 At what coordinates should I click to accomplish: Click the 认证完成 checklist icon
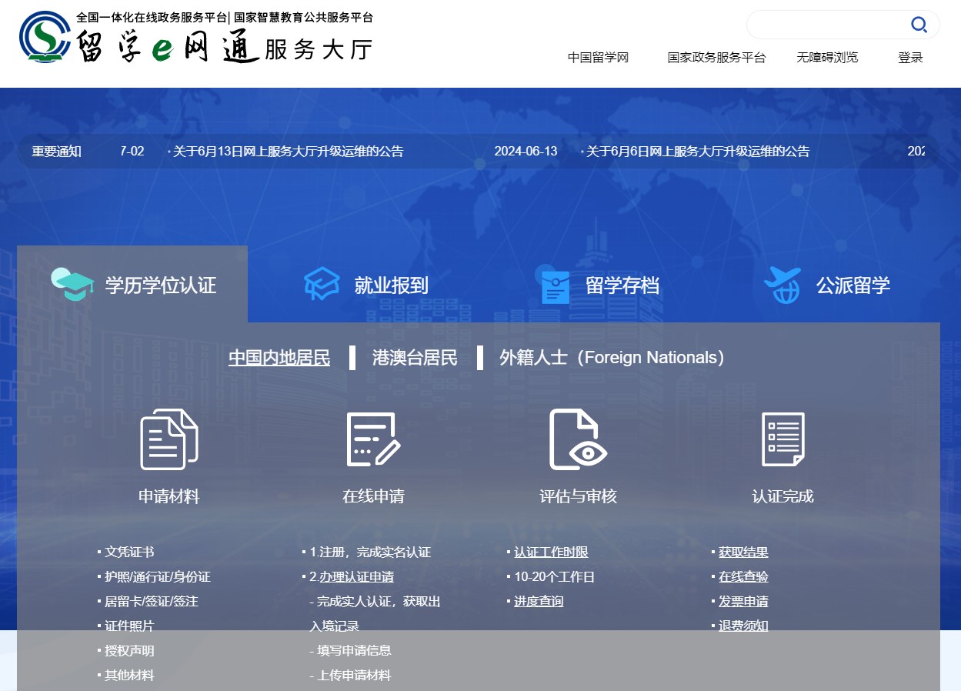(783, 439)
